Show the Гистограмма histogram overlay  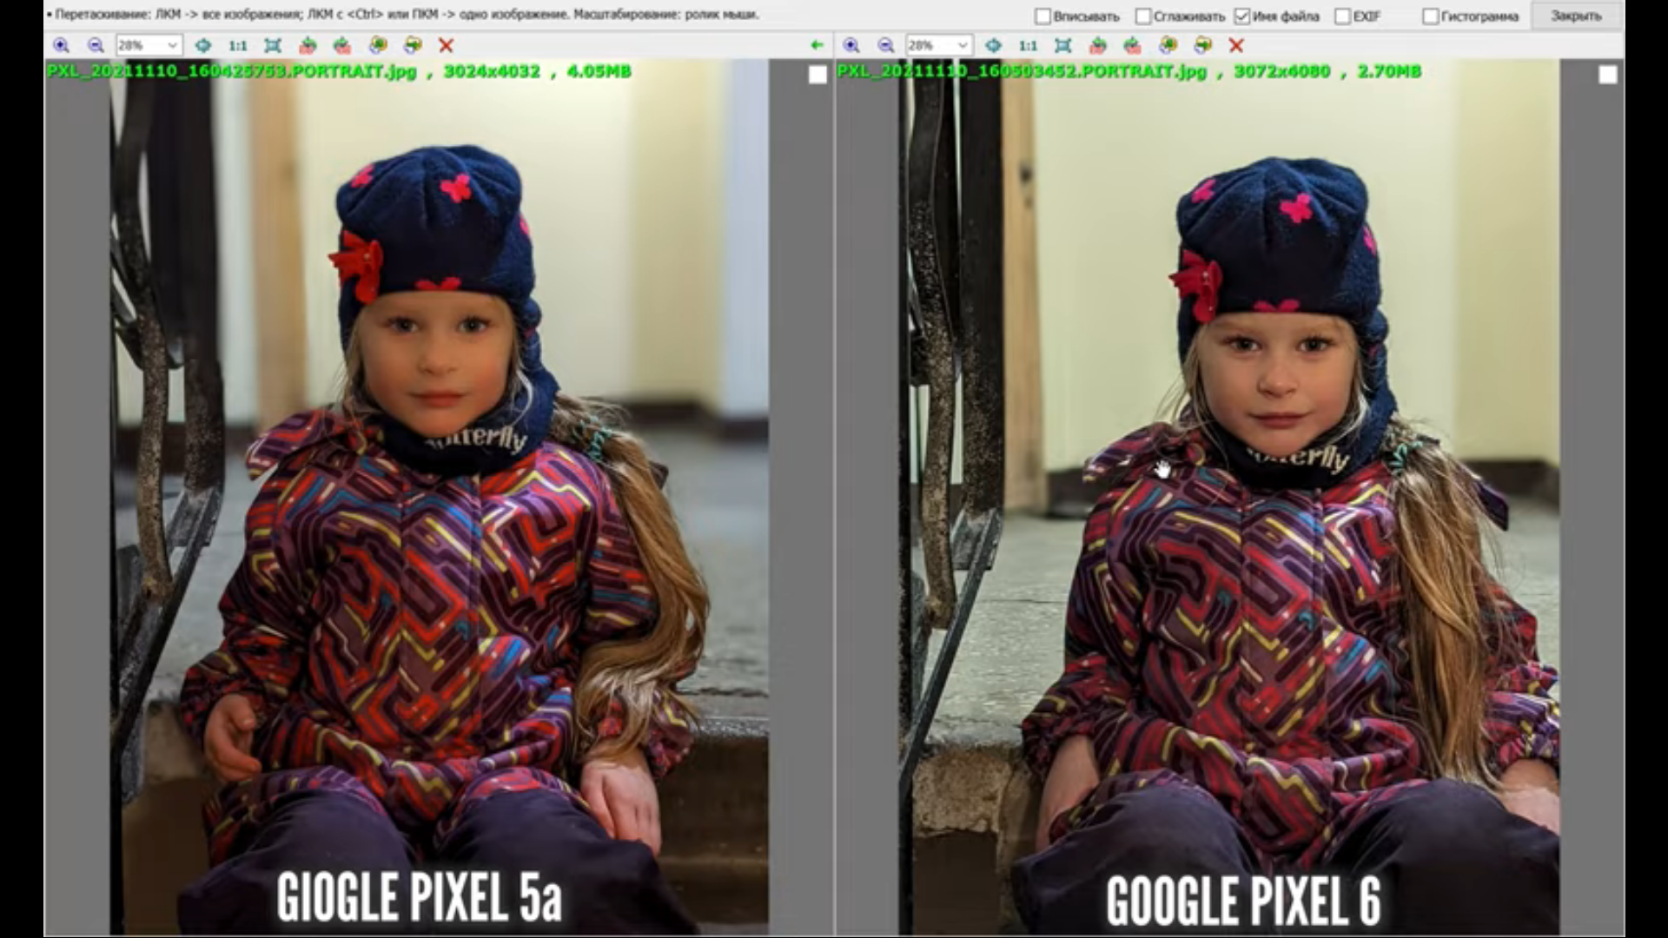pos(1430,17)
